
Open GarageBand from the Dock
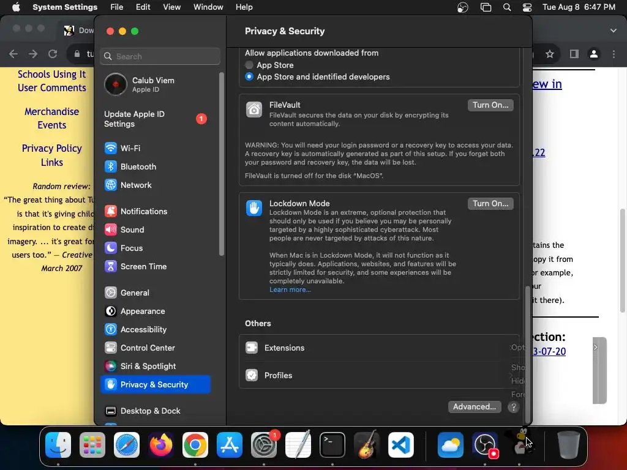[x=367, y=445]
